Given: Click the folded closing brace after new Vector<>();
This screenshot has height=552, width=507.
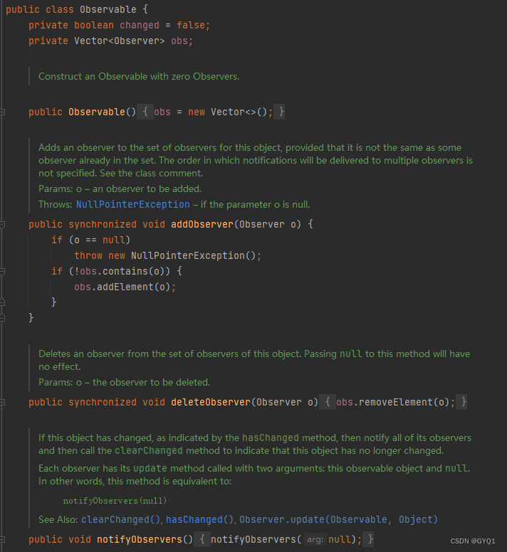Looking at the screenshot, I should pyautogui.click(x=281, y=112).
